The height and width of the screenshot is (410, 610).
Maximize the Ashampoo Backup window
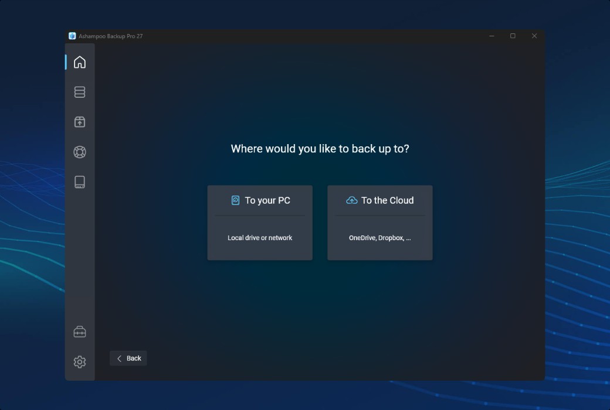(x=513, y=36)
